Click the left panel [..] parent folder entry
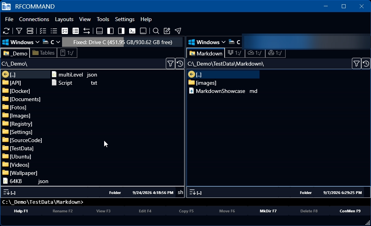Viewport: 371px width, 226px height. point(26,75)
